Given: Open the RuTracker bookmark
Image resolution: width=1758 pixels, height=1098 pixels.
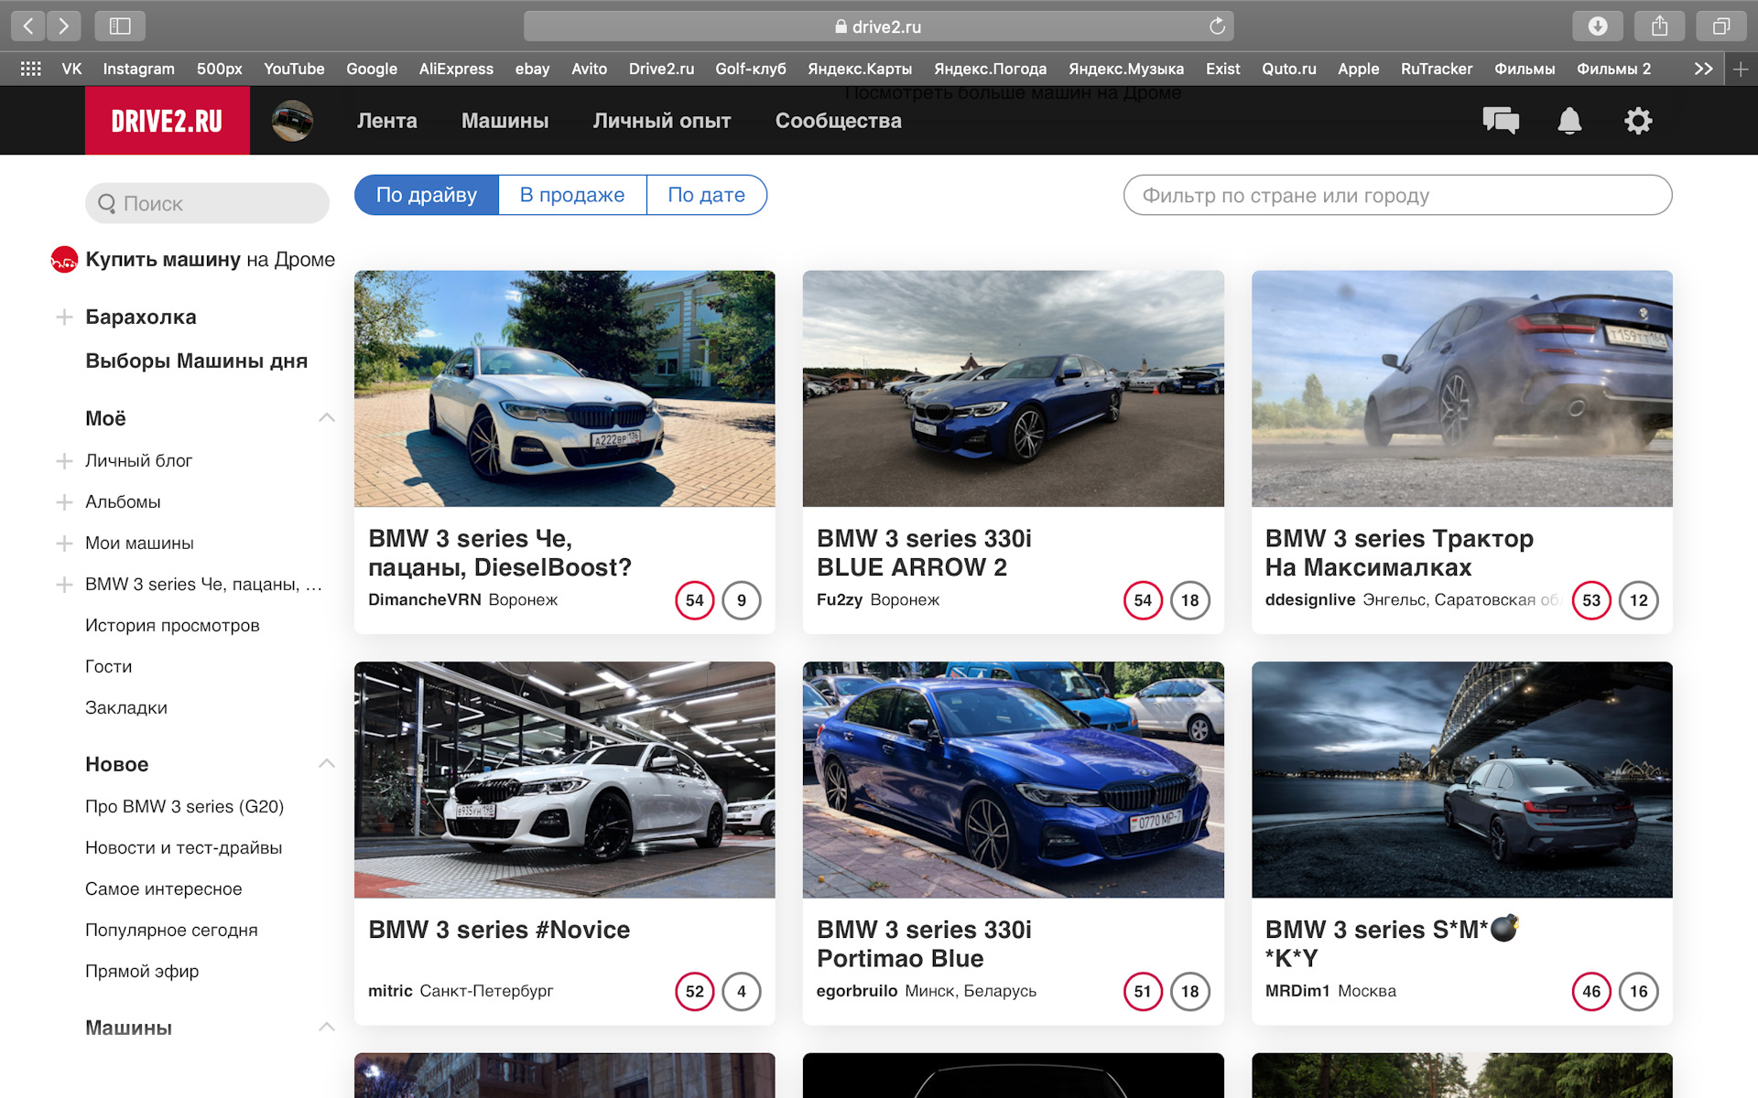Looking at the screenshot, I should tap(1436, 69).
